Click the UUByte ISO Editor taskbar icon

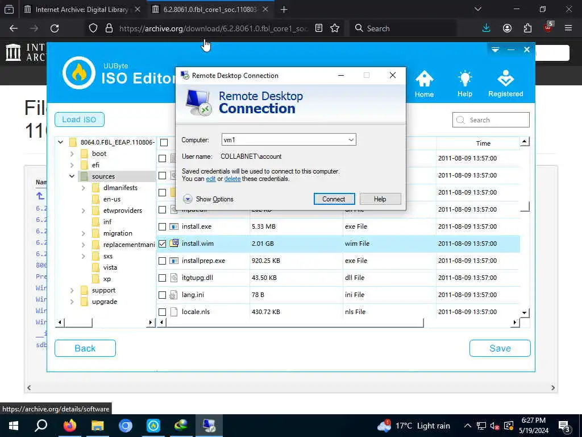tap(153, 426)
